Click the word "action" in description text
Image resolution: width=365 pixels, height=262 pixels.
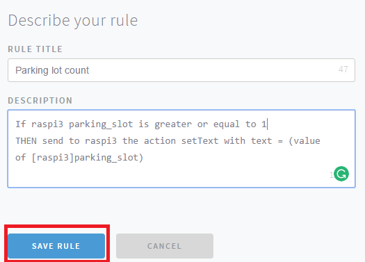160,141
